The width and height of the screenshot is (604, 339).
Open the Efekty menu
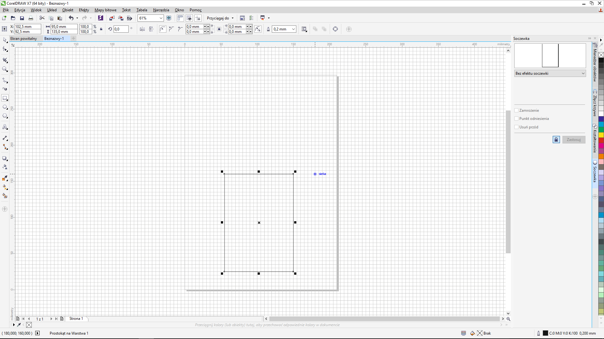coord(84,10)
